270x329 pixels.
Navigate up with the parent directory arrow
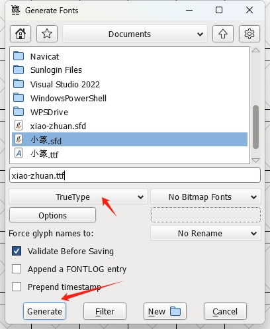tap(223, 34)
